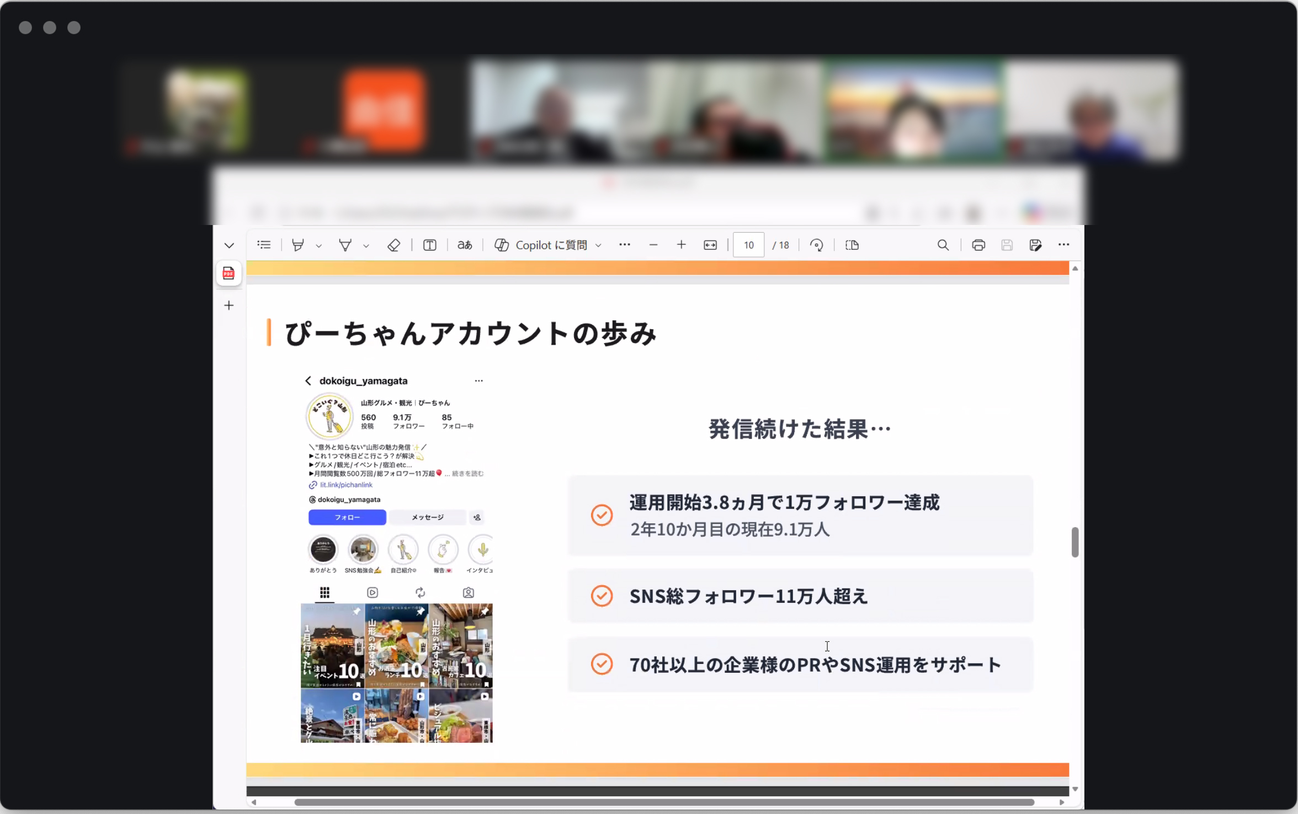
Task: Select the draw pen tool
Action: point(345,245)
